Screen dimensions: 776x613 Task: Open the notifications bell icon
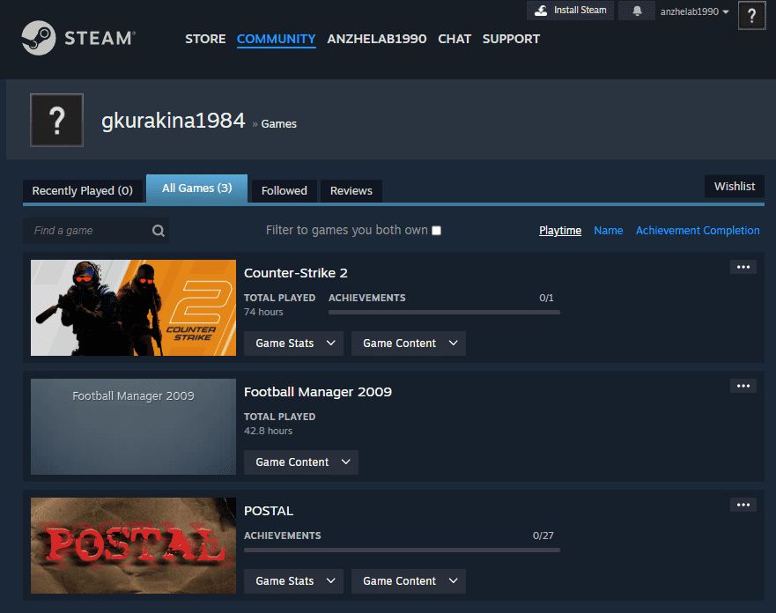[637, 11]
